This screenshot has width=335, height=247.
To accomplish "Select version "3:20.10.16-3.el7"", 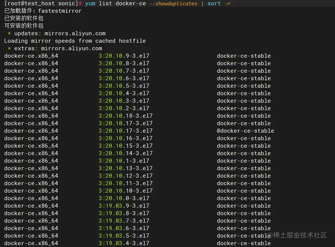I will (126, 138).
